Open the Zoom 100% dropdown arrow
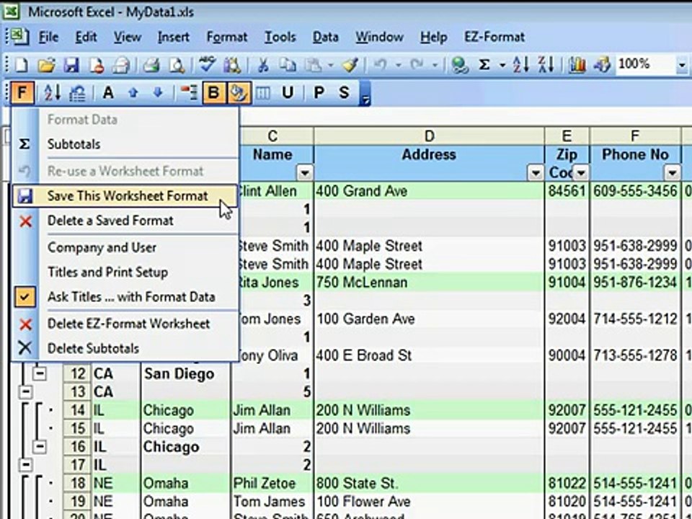Screen dimensions: 692x519 coord(682,66)
